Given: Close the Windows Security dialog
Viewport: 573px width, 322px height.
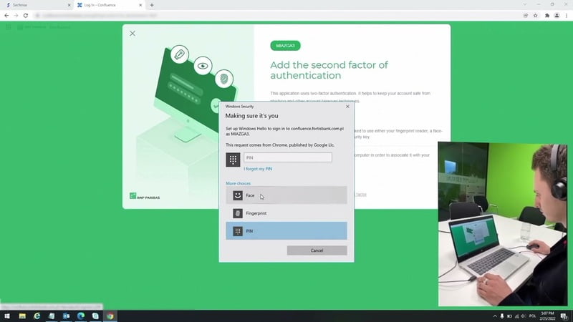Looking at the screenshot, I should point(347,106).
